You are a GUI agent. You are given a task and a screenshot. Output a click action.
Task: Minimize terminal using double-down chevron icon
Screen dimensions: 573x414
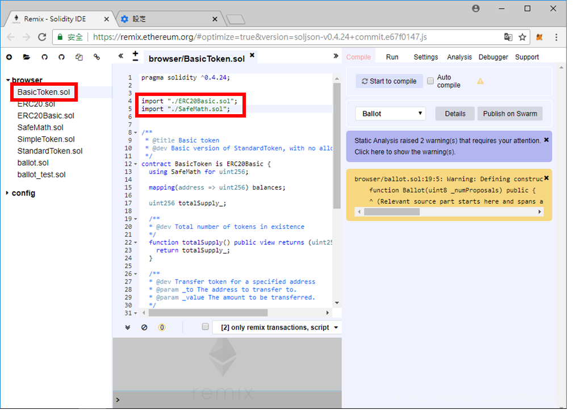pos(128,327)
